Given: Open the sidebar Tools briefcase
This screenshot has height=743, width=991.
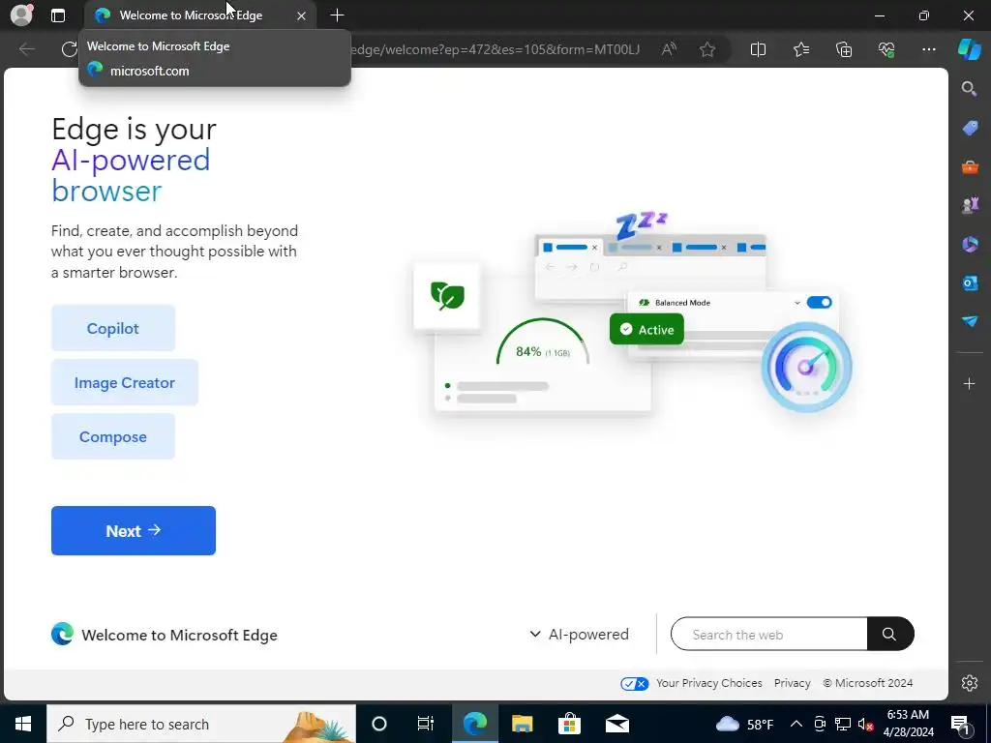Looking at the screenshot, I should point(970,166).
